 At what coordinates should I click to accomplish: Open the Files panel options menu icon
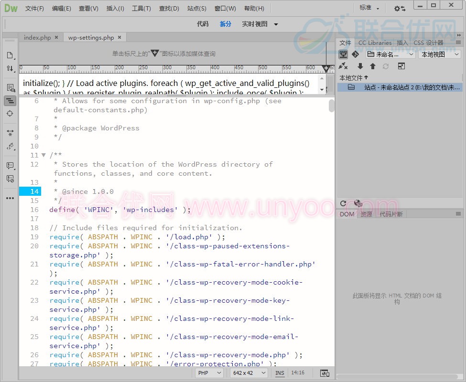tap(458, 42)
